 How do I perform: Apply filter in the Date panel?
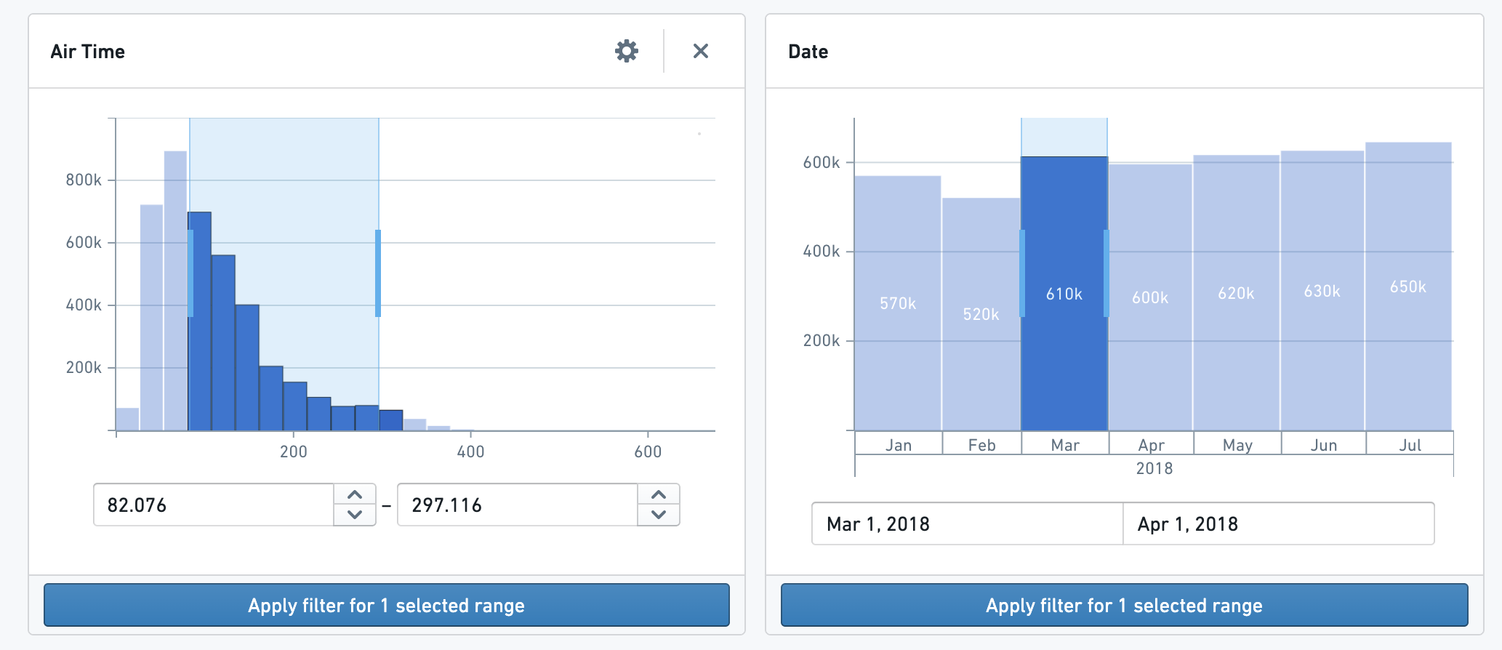pos(1124,605)
